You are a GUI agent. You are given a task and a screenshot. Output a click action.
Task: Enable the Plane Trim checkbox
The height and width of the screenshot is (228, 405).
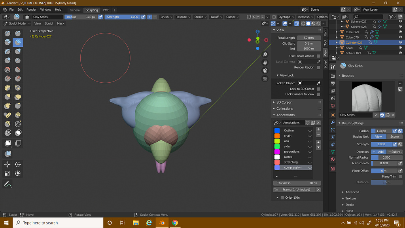coord(400,176)
